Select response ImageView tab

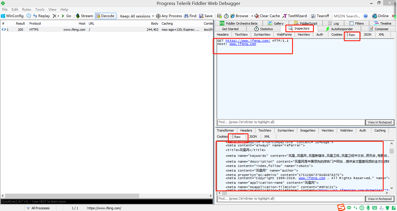308,130
